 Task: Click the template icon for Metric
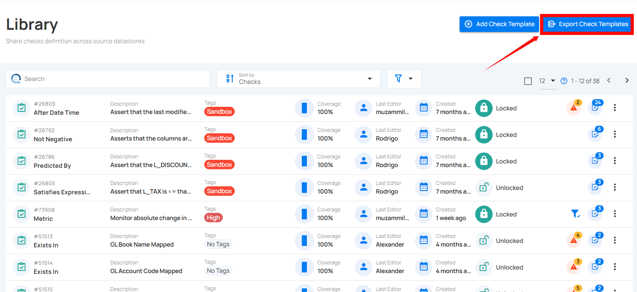pos(21,214)
